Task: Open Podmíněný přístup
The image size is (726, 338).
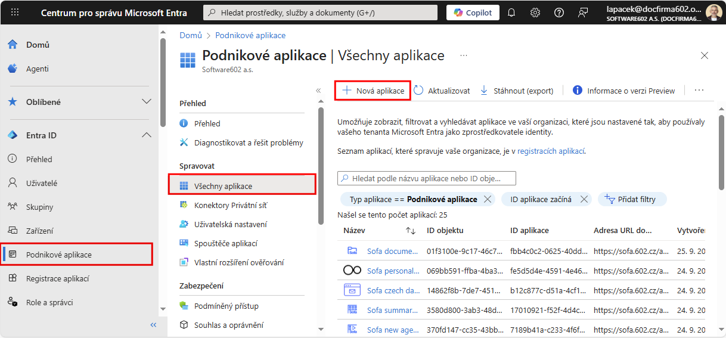Action: (226, 306)
